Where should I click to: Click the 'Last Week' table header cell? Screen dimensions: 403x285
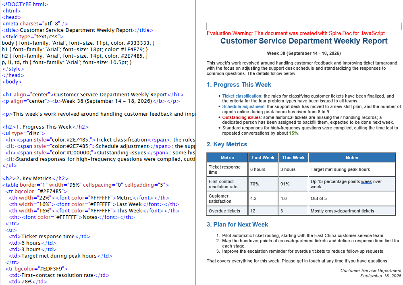(263, 158)
